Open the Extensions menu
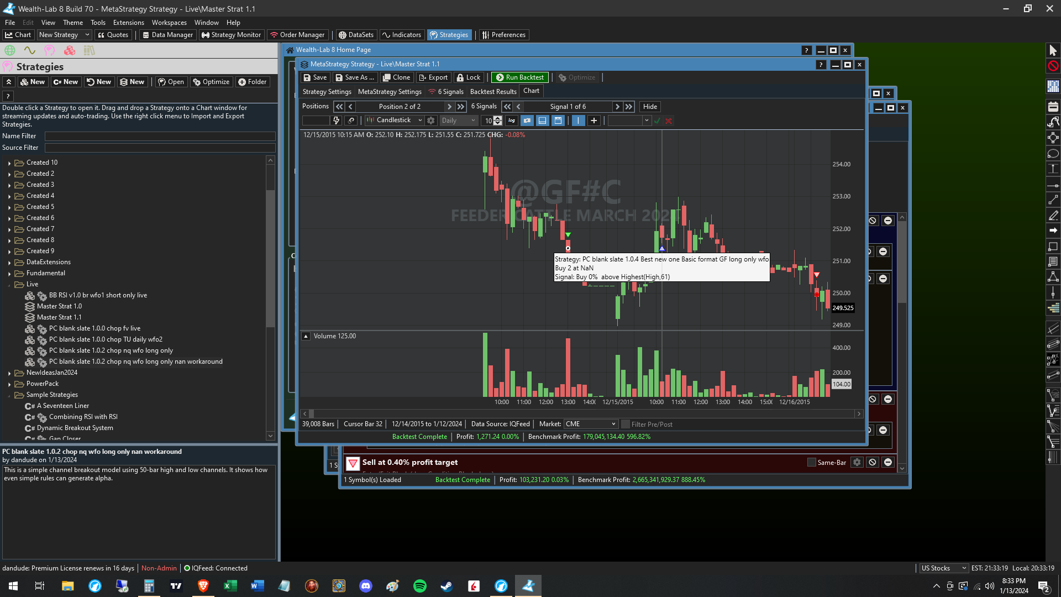The height and width of the screenshot is (597, 1061). tap(128, 23)
